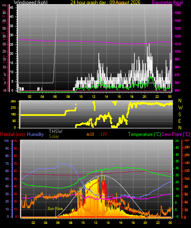
Task: Click the Rainfall (mm) legend label
Action: 12,134
